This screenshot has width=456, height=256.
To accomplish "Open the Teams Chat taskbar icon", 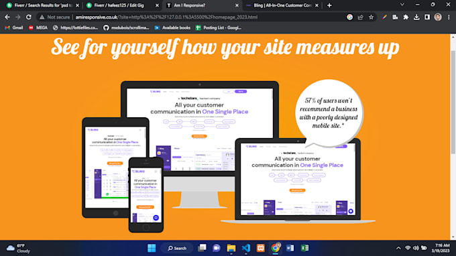I will [217, 248].
